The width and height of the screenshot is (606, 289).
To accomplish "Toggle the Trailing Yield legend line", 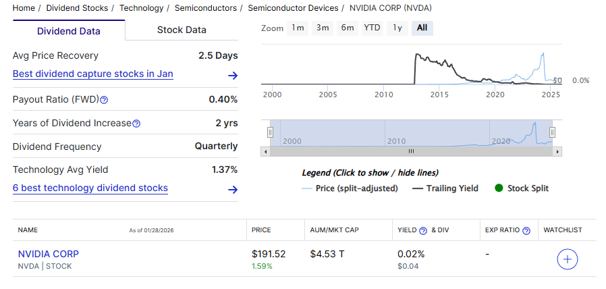I will [445, 188].
